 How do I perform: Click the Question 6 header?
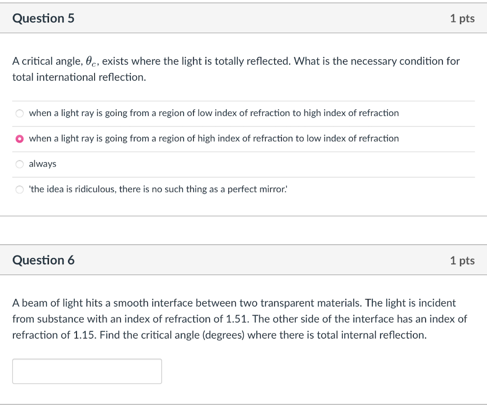coord(43,260)
